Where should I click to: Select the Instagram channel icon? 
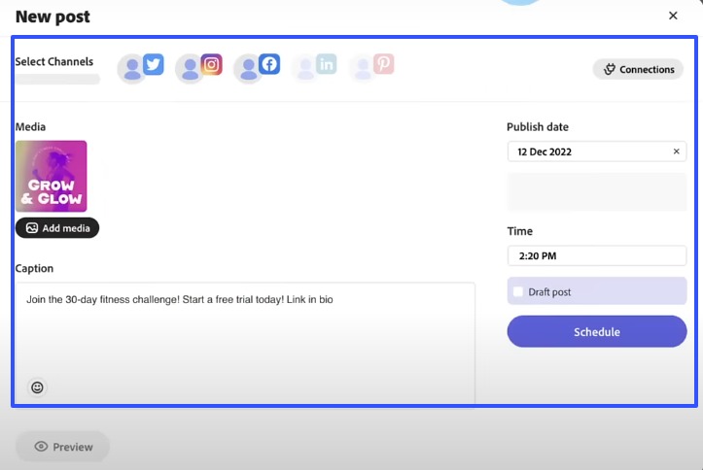199,67
